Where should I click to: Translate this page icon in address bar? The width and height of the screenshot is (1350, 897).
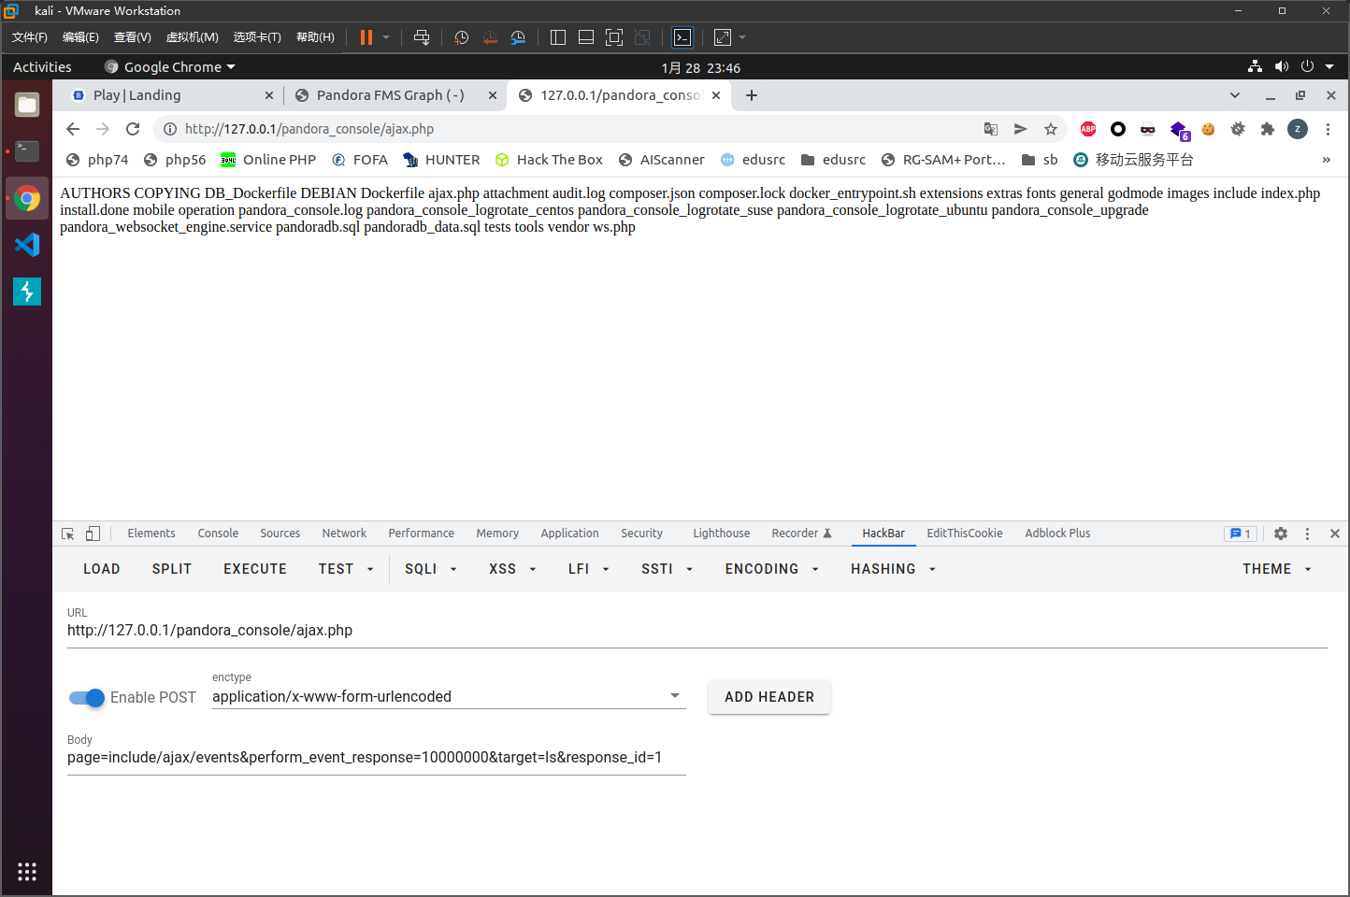991,129
